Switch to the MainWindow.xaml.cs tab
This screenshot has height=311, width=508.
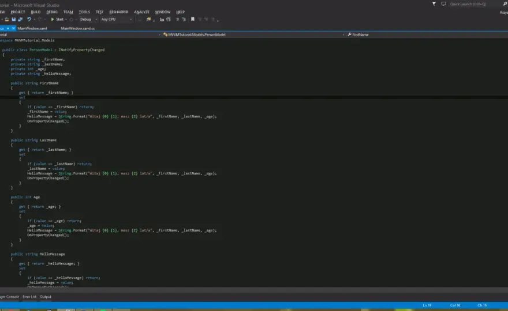pos(78,28)
